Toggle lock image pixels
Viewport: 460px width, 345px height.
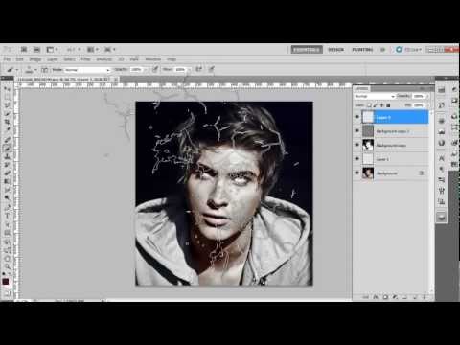[x=376, y=105]
